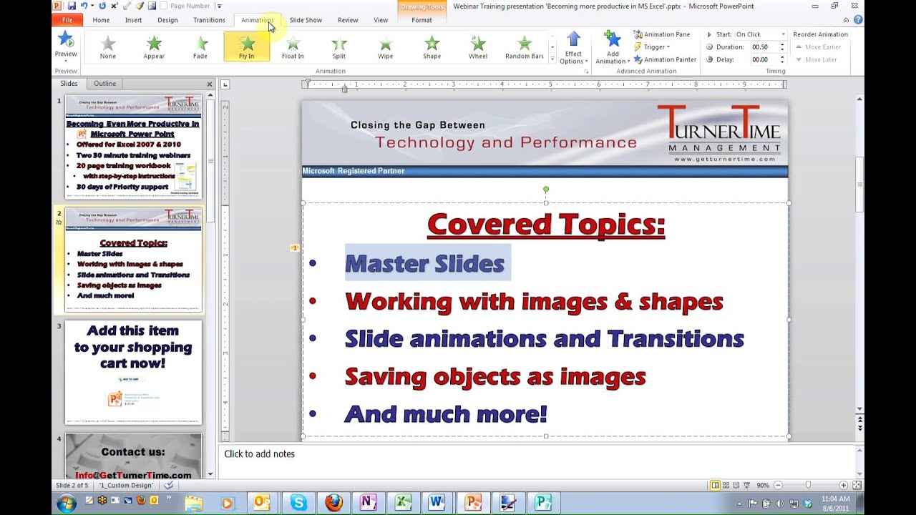Open the File tab
This screenshot has height=515, width=916.
coord(67,20)
